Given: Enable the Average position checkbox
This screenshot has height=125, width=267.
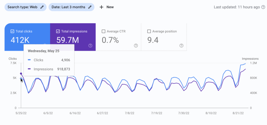Looking at the screenshot, I should click(x=149, y=31).
